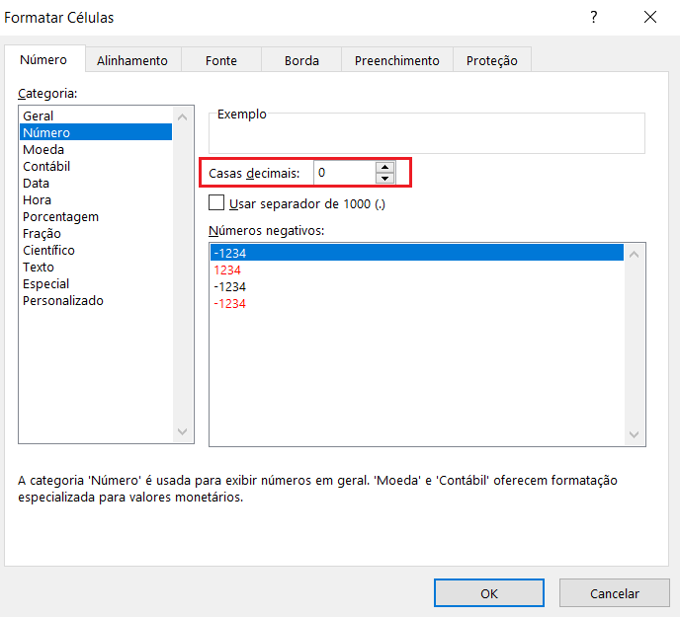
Task: Choose red -1234 negative number format
Action: click(x=417, y=304)
